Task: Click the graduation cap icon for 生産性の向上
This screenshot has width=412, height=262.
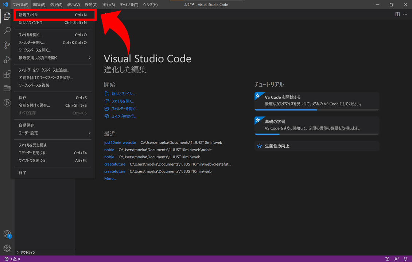Action: pos(259,146)
